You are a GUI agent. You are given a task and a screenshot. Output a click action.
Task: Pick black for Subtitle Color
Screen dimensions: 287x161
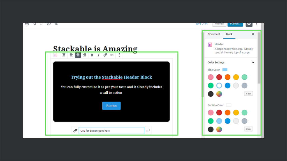coord(211,129)
